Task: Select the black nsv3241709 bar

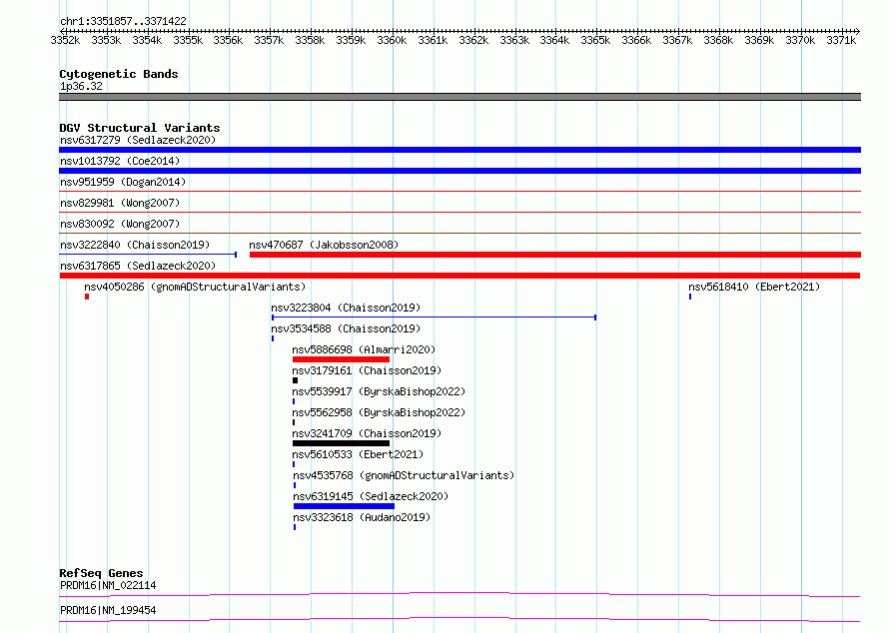Action: (x=342, y=443)
